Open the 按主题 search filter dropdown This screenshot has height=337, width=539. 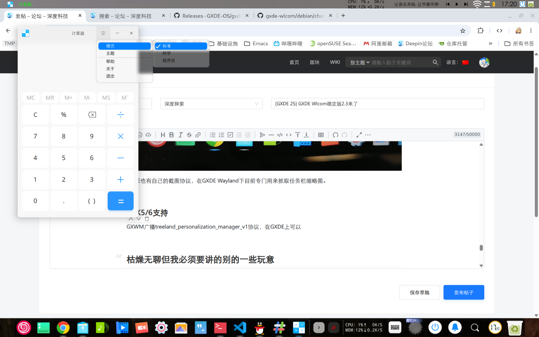360,62
